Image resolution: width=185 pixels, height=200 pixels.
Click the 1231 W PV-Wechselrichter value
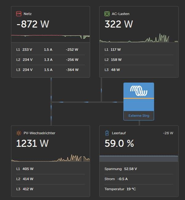[x=32, y=143]
